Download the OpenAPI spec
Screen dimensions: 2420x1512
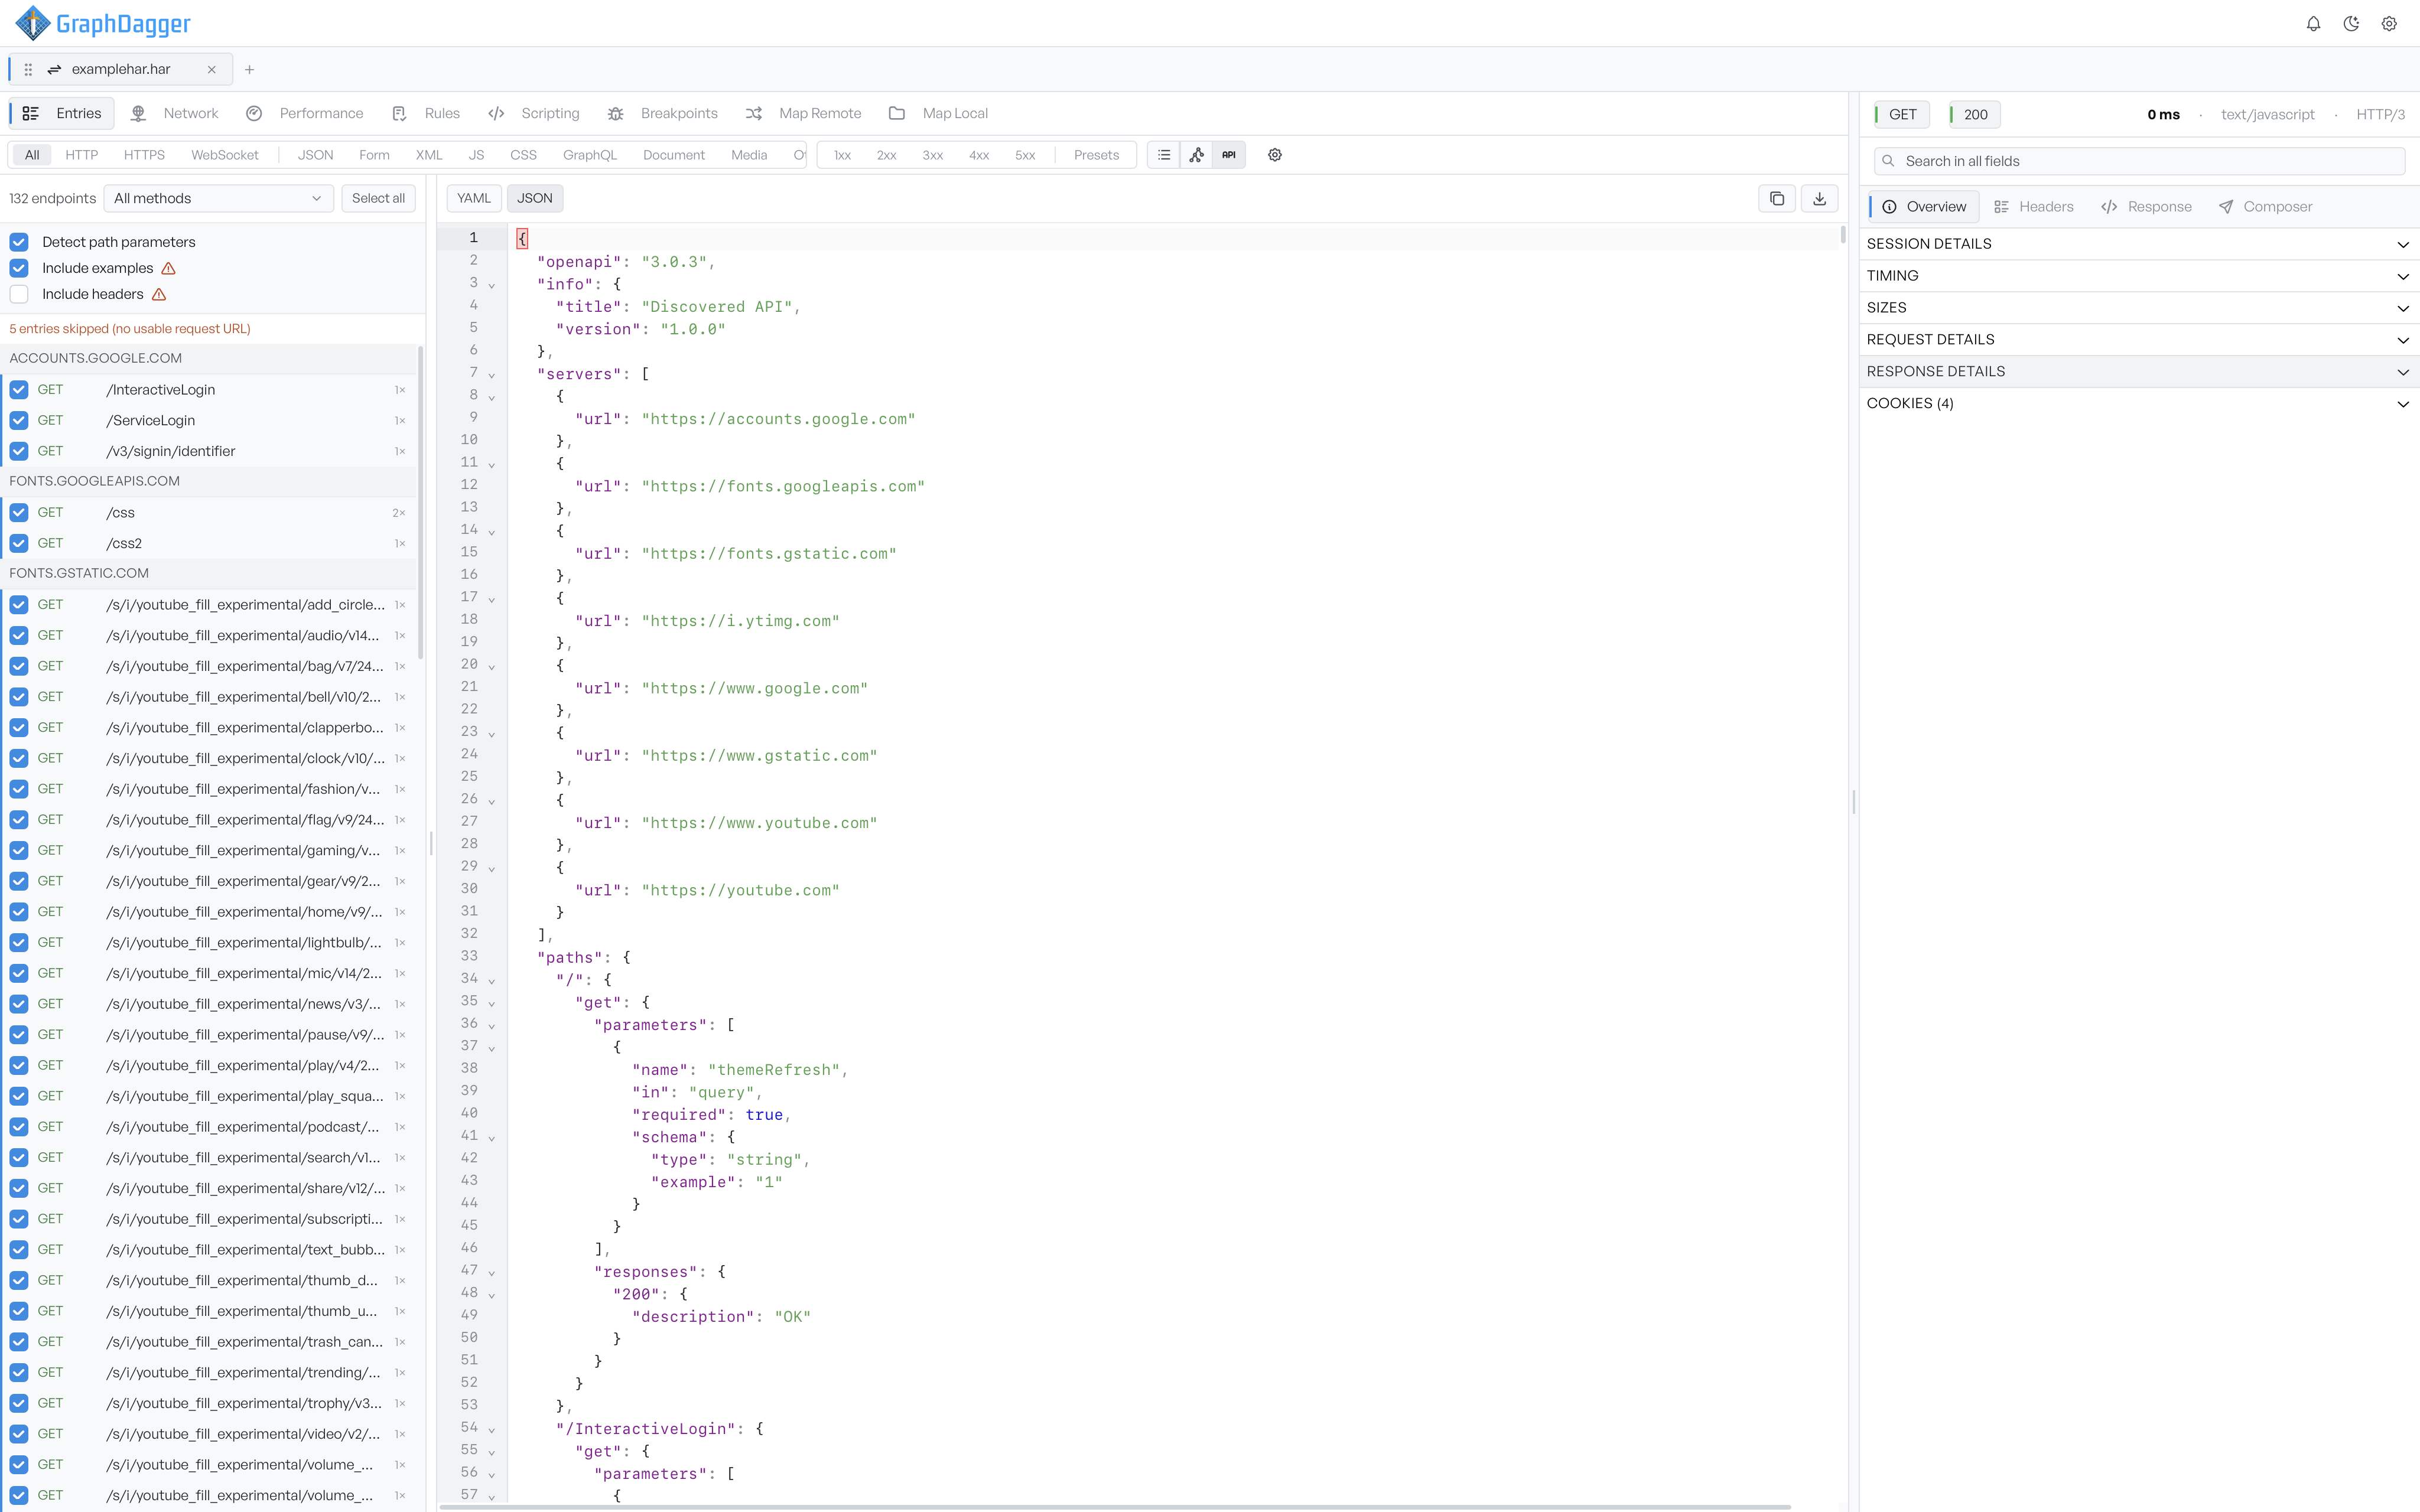click(1820, 198)
